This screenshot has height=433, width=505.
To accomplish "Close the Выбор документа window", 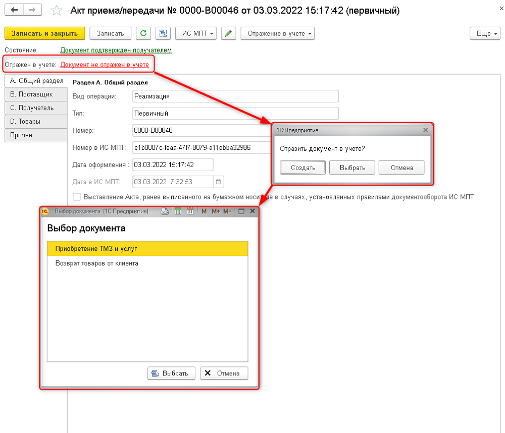I will click(x=252, y=211).
